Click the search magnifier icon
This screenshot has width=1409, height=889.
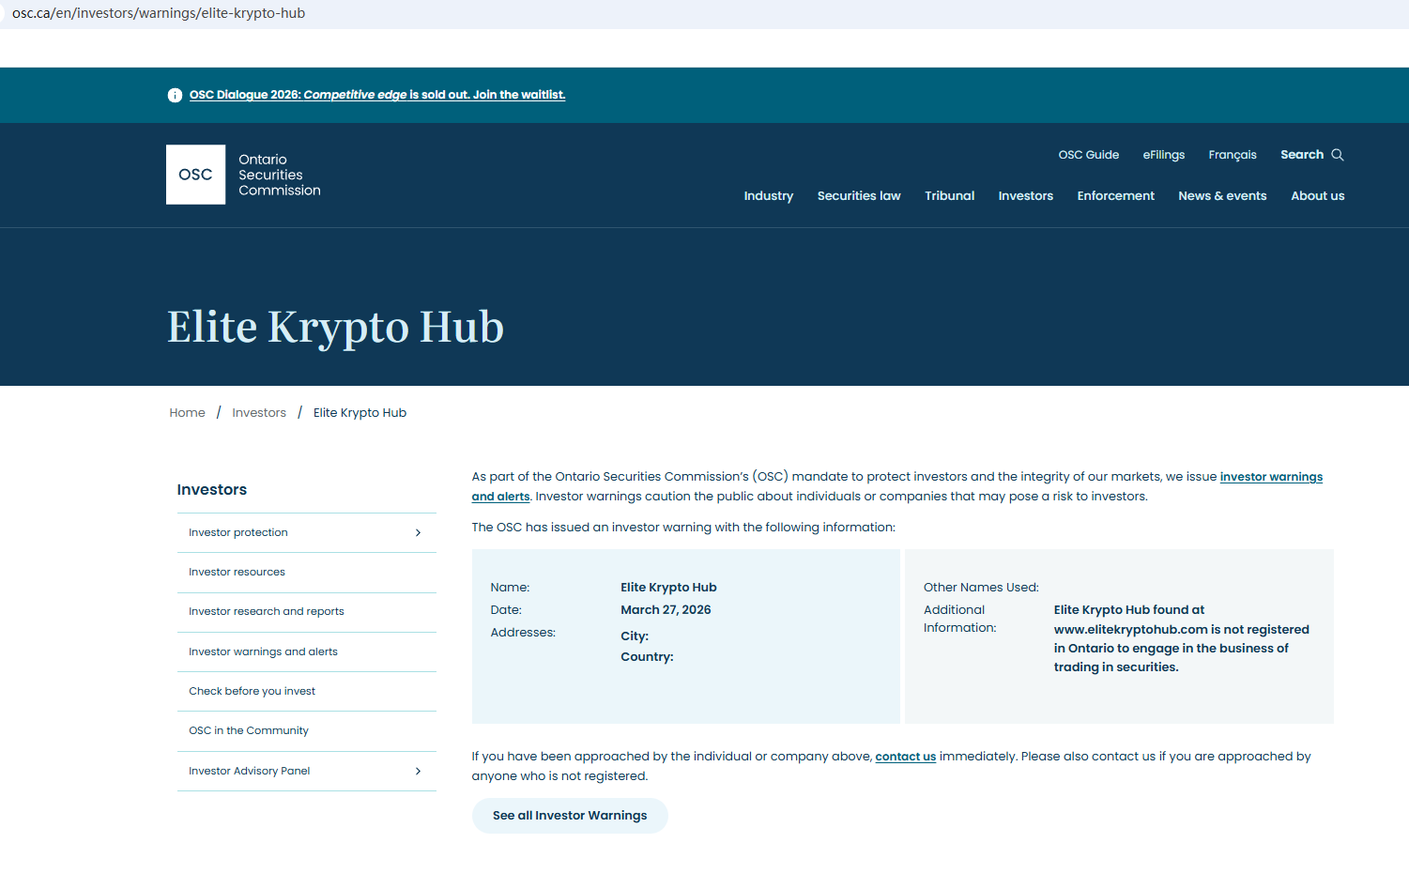point(1338,155)
